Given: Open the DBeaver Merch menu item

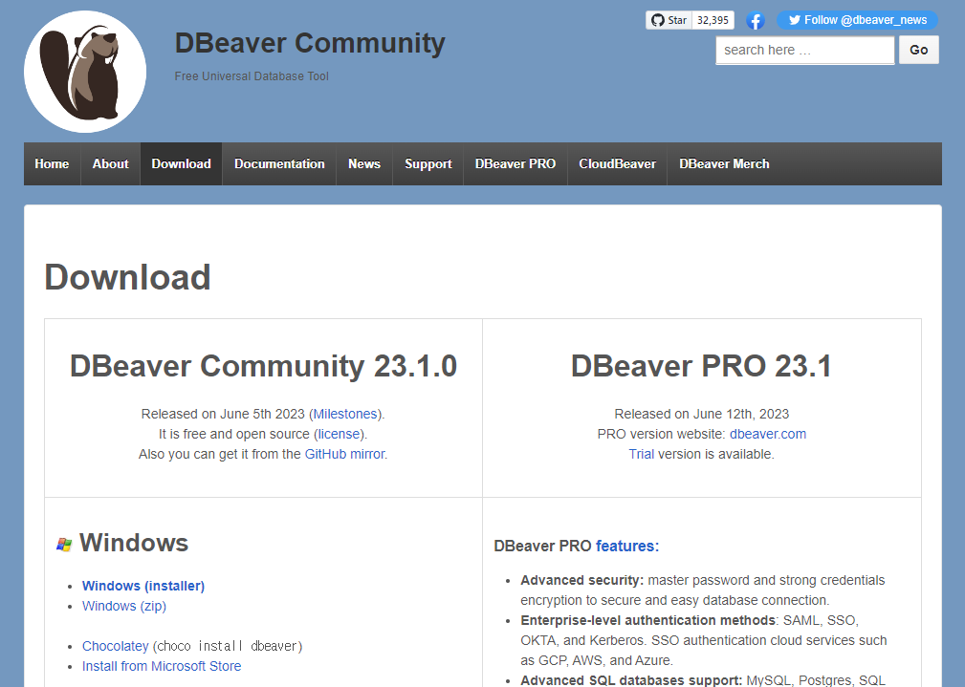Looking at the screenshot, I should click(724, 163).
